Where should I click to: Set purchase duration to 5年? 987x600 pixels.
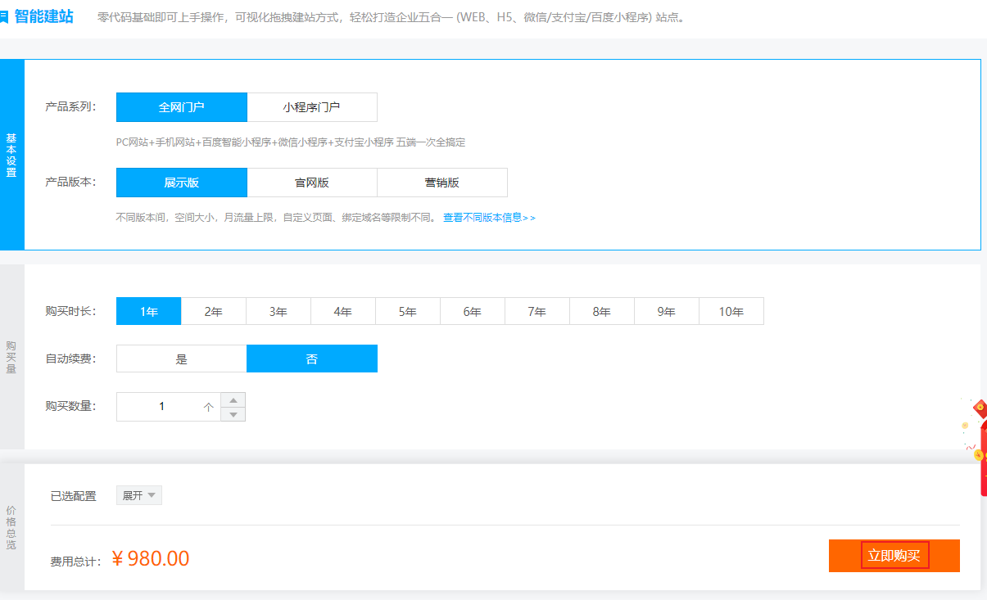click(x=408, y=311)
